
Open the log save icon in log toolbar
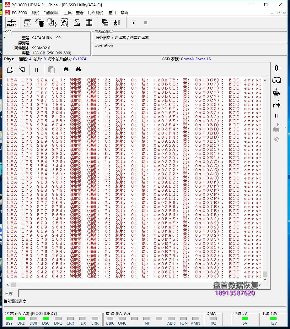pyautogui.click(x=22, y=70)
